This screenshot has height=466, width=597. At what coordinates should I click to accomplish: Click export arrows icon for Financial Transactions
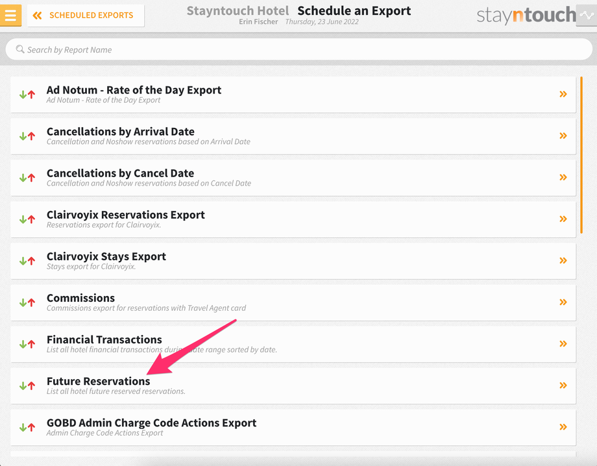coord(27,344)
